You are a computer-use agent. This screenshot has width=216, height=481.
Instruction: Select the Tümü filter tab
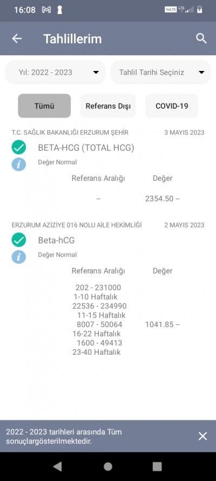click(44, 106)
